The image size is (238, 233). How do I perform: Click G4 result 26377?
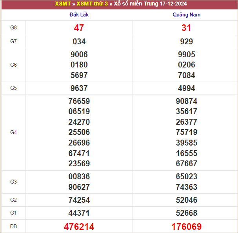(x=186, y=122)
